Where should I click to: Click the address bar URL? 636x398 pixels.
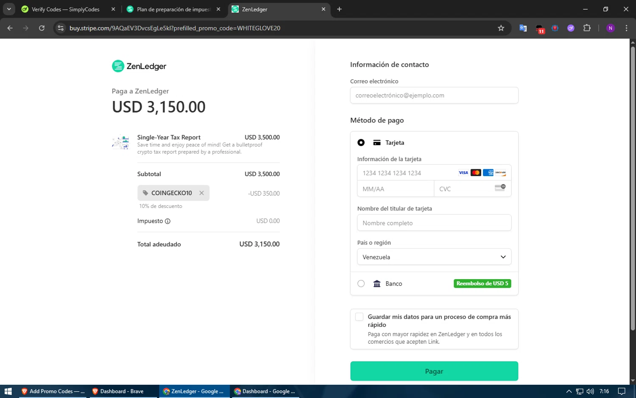(175, 28)
